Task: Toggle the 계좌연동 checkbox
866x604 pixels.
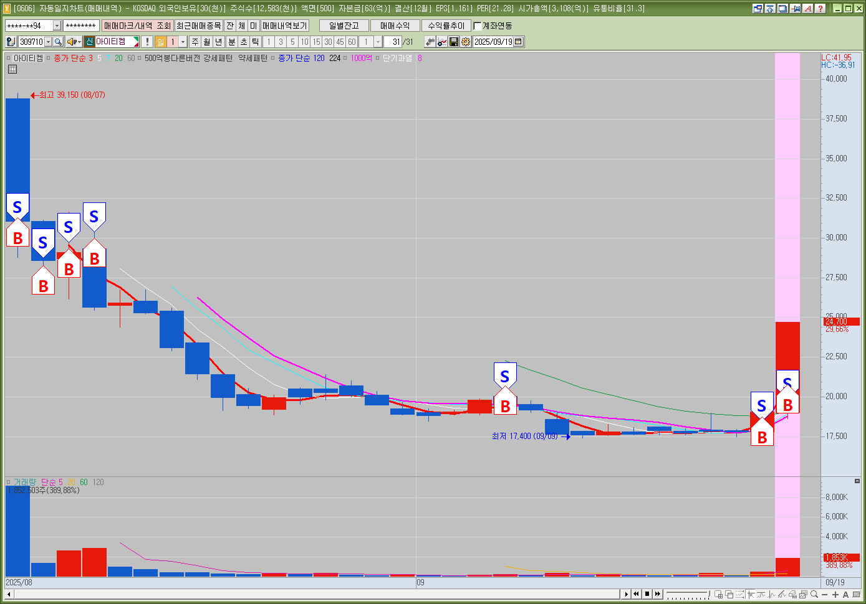Action: click(x=478, y=26)
